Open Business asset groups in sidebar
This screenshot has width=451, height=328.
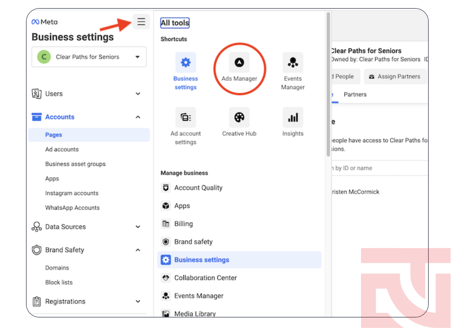pos(76,164)
